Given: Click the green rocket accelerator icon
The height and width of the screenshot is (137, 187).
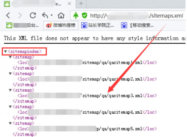Looking at the screenshot, I should pyautogui.click(x=76, y=15).
